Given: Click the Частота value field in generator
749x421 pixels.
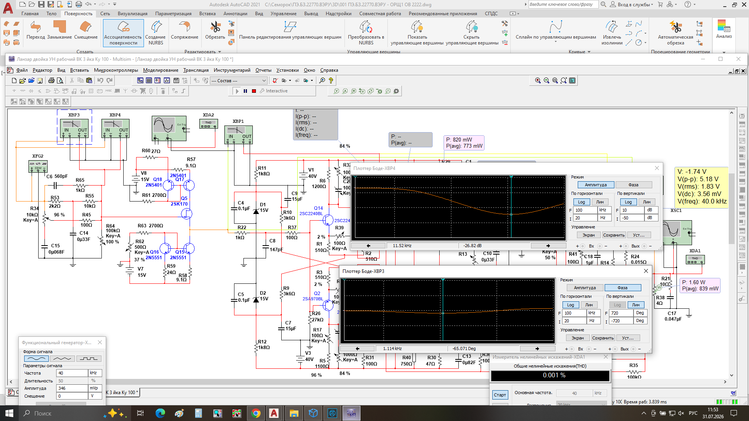Looking at the screenshot, I should pyautogui.click(x=73, y=373).
